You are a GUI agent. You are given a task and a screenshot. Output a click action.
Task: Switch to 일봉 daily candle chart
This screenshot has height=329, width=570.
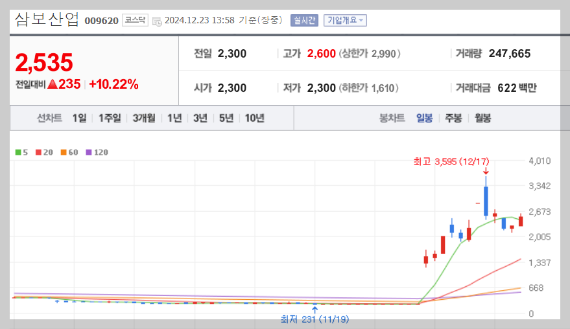pos(424,118)
